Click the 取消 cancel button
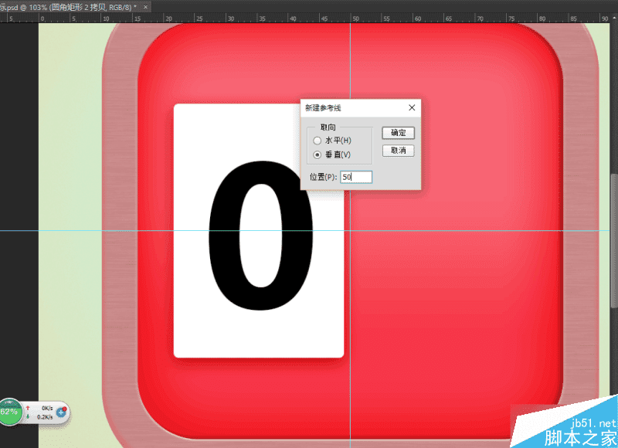The width and height of the screenshot is (618, 448). [398, 151]
